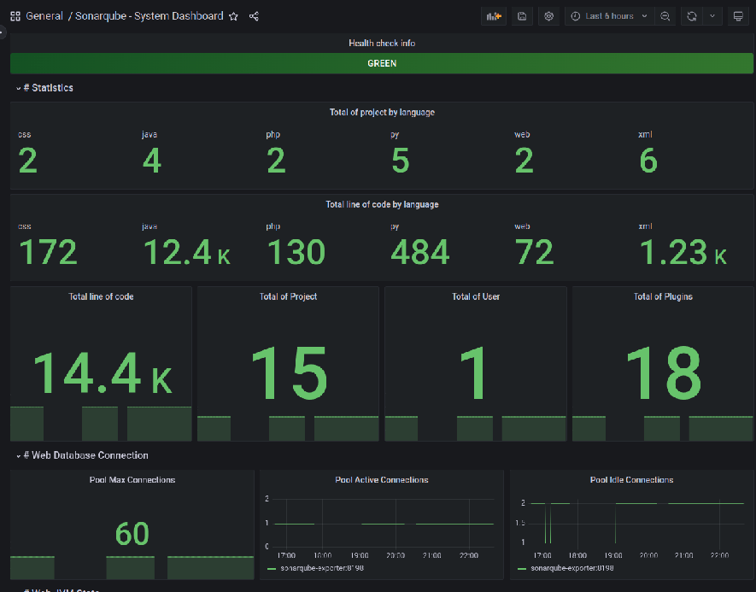The image size is (756, 592).
Task: Click the Add panel icon
Action: 493,16
